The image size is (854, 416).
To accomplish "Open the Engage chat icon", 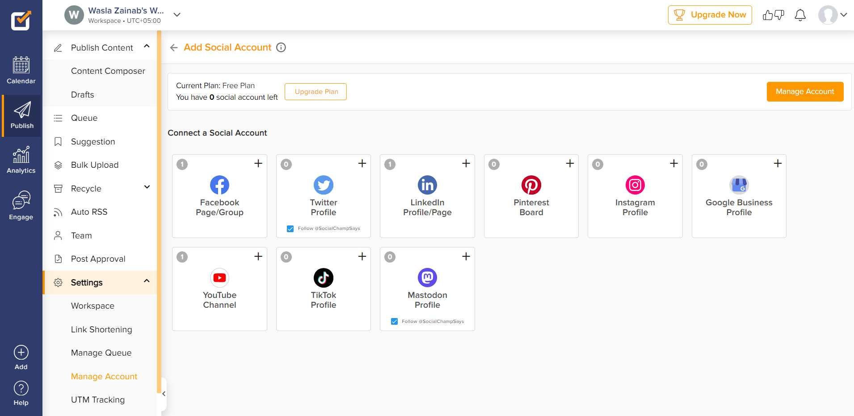I will click(x=21, y=200).
